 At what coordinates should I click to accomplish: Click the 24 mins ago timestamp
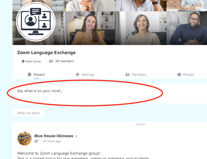tap(52, 141)
